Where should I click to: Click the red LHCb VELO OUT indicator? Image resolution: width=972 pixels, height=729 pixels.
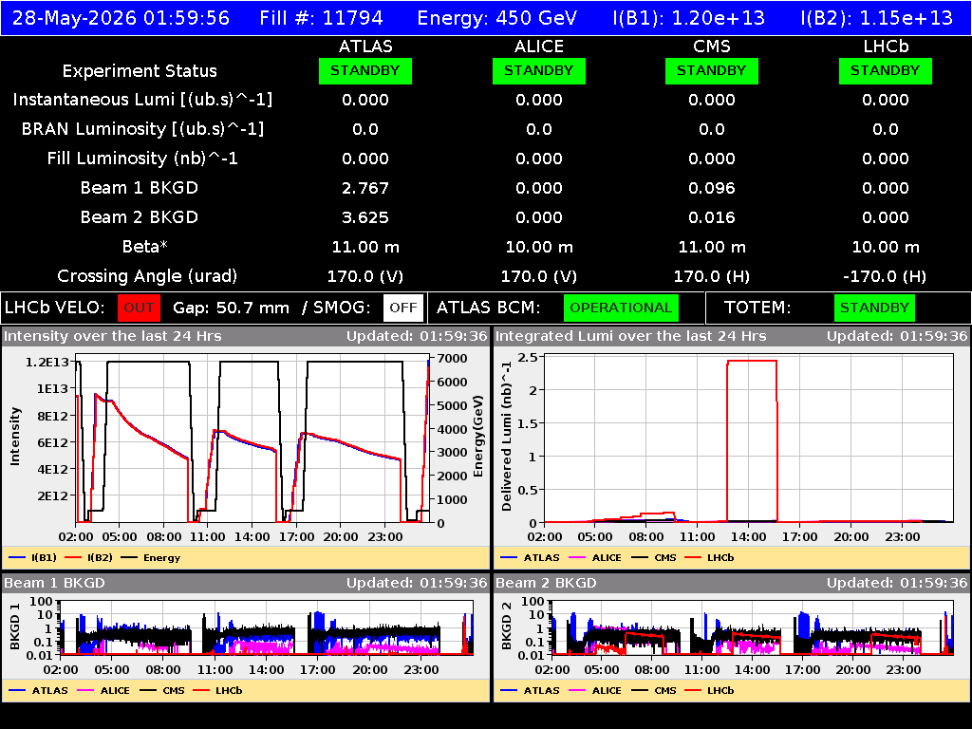pos(139,308)
